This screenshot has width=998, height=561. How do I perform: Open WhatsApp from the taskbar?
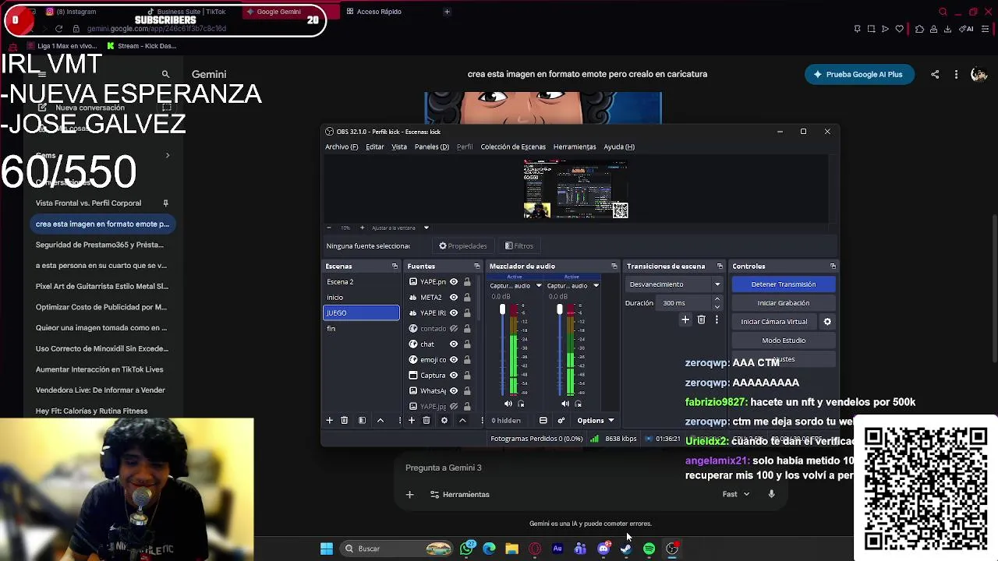click(466, 549)
